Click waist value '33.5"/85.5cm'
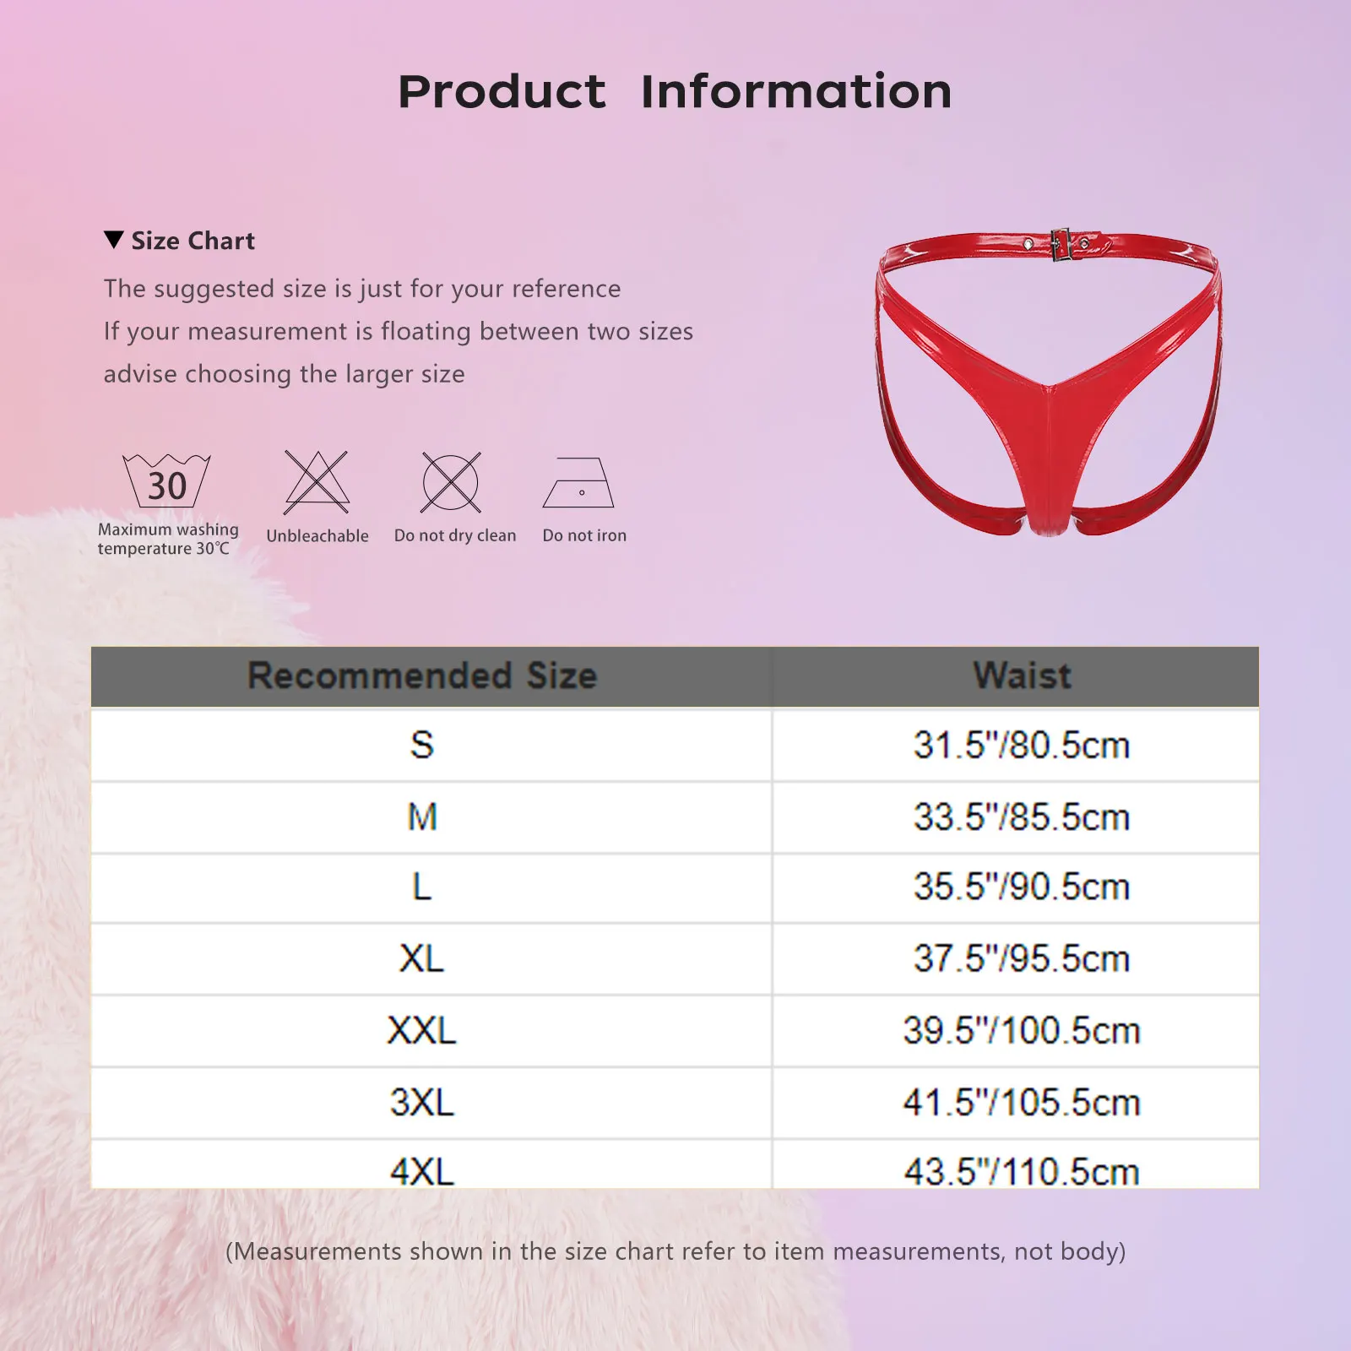Viewport: 1351px width, 1351px height. click(1022, 817)
